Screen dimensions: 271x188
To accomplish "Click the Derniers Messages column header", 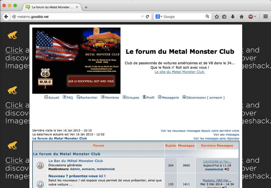I will [x=217, y=146].
